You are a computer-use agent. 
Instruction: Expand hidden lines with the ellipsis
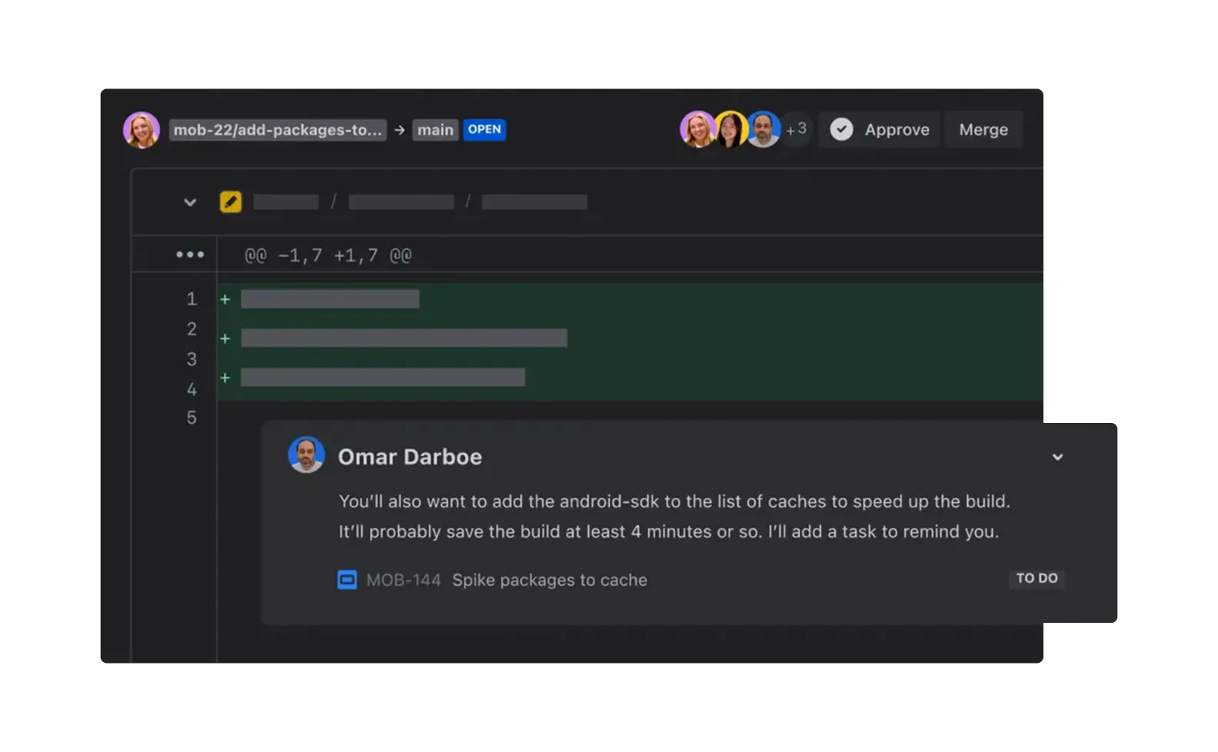point(190,255)
